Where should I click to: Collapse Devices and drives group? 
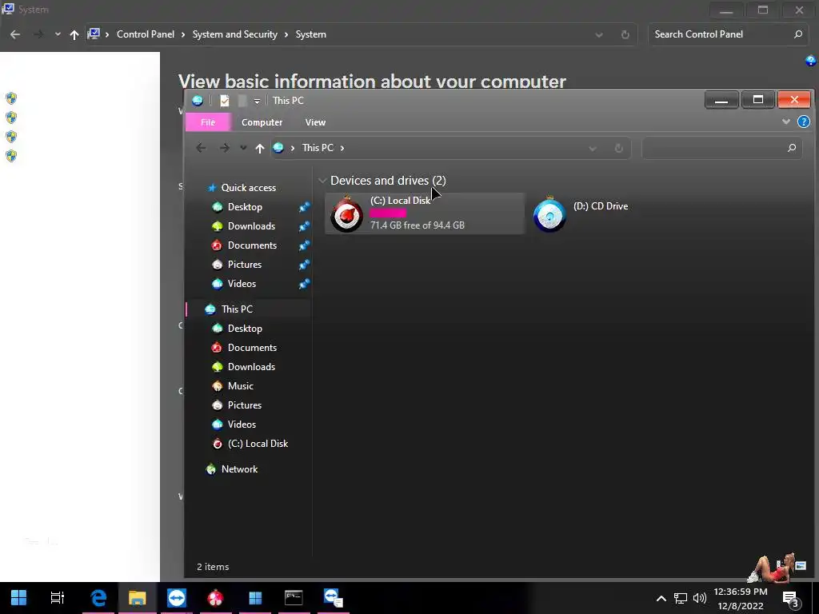tap(322, 181)
